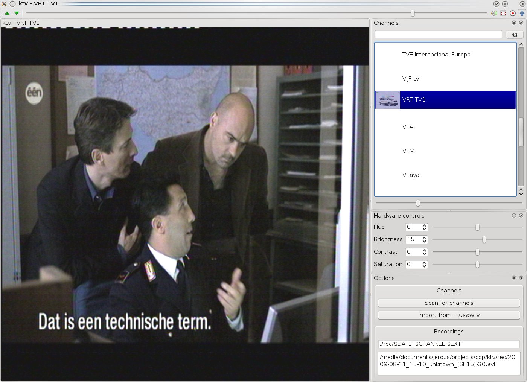The width and height of the screenshot is (527, 382).
Task: Open the window menu X icon in title bar
Action: (4, 3)
